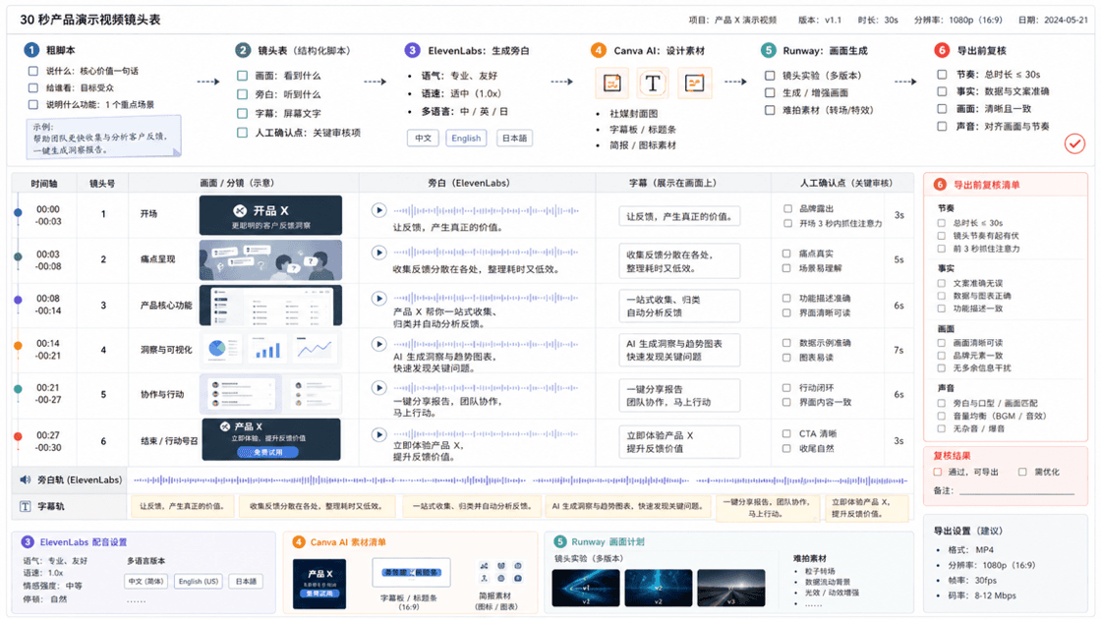The width and height of the screenshot is (1101, 619).
Task: Click 帧率: 30fps in 导出设置
Action: (972, 581)
